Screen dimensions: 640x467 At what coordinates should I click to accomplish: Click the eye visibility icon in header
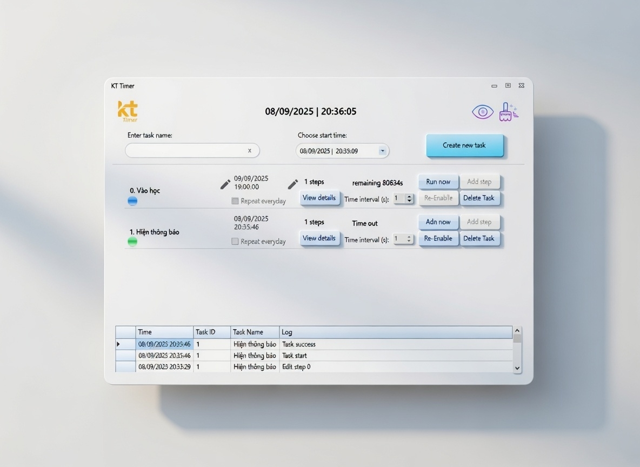pyautogui.click(x=482, y=112)
